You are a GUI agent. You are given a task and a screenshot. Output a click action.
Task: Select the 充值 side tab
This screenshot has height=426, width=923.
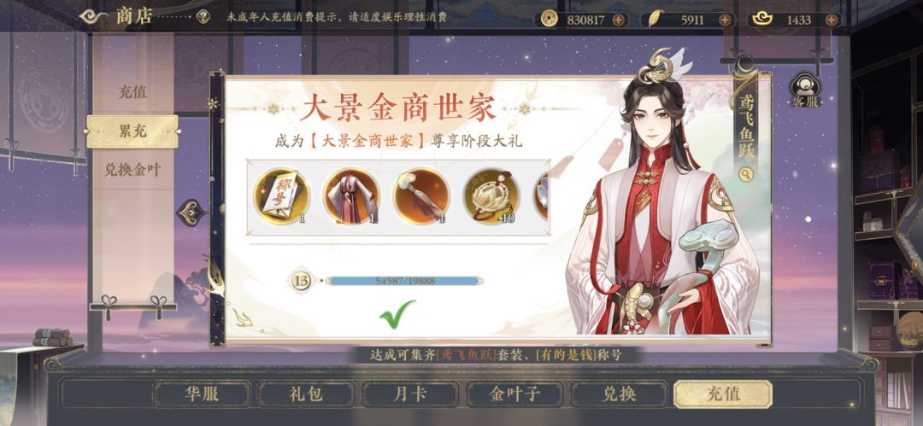132,92
